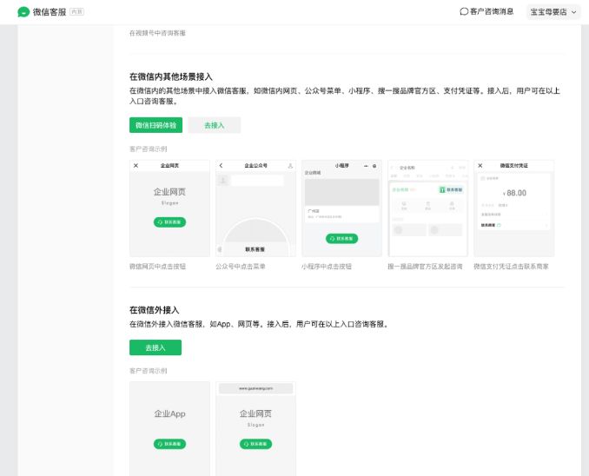Click the close X in 企业网页 preview
The height and width of the screenshot is (476, 589).
136,166
